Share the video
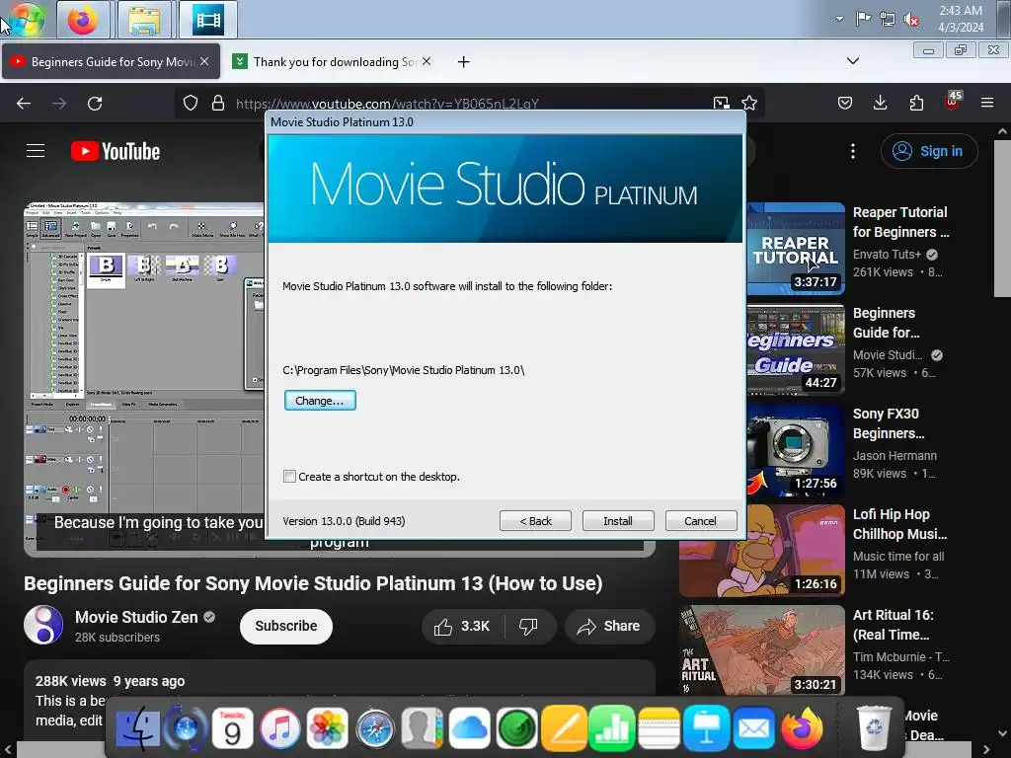This screenshot has height=758, width=1011. coord(609,627)
